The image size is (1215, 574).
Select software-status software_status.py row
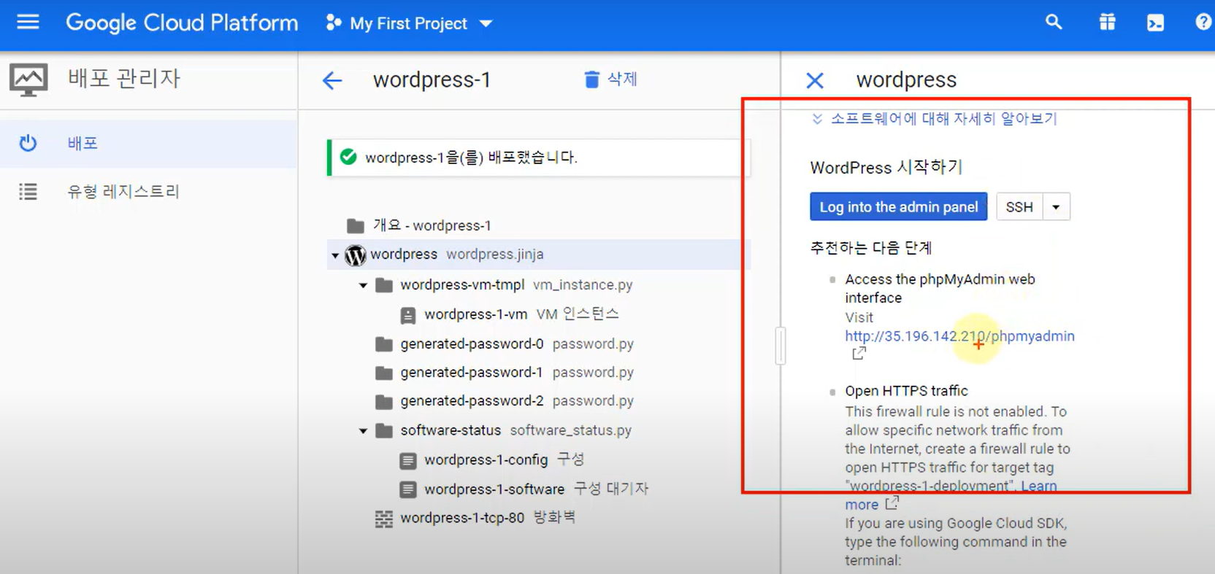(x=539, y=430)
